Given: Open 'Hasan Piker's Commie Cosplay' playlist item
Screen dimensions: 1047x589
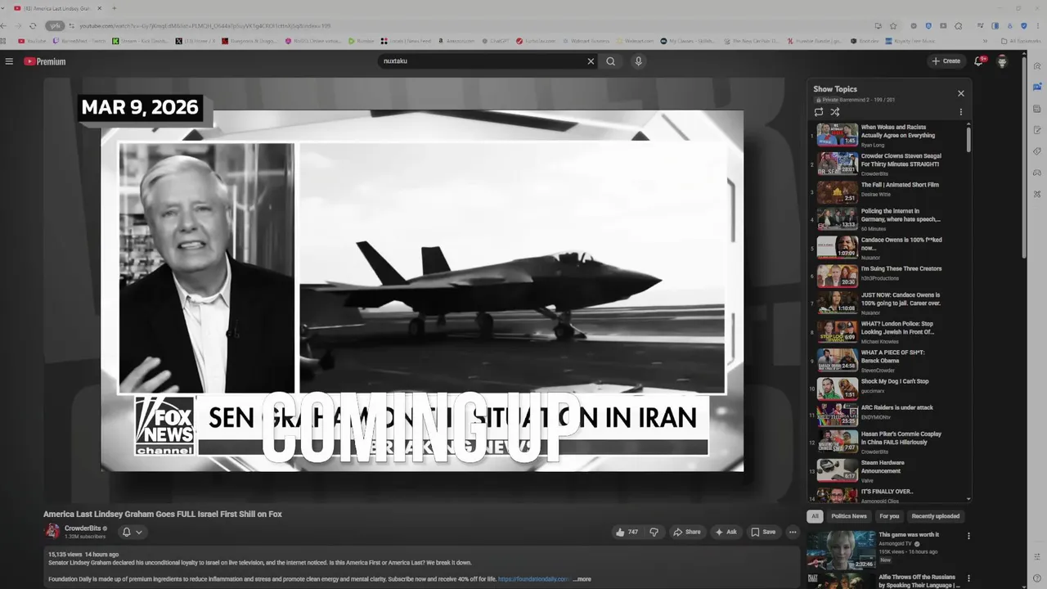Looking at the screenshot, I should pos(887,442).
